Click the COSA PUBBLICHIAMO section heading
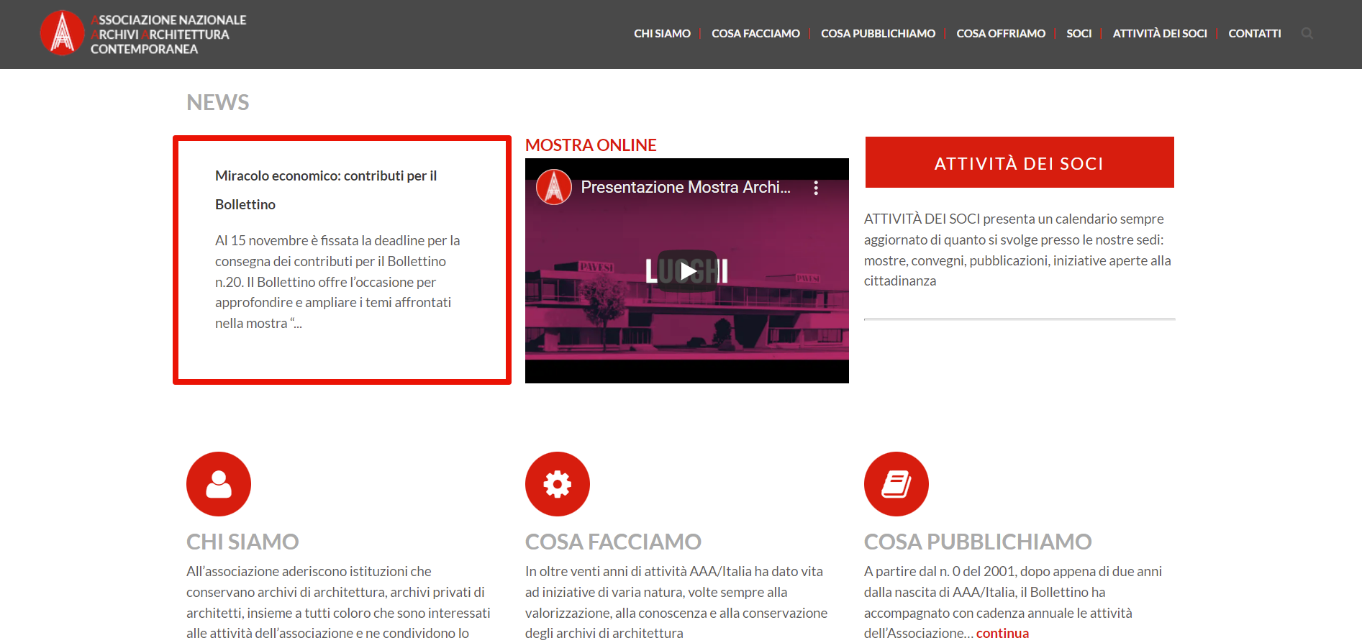This screenshot has height=643, width=1362. click(x=977, y=542)
